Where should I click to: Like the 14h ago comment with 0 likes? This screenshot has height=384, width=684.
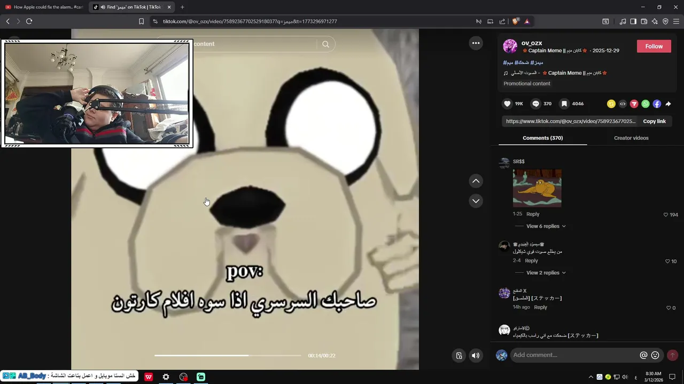(669, 308)
